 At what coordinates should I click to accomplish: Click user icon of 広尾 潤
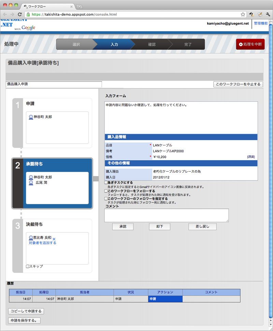[31, 183]
